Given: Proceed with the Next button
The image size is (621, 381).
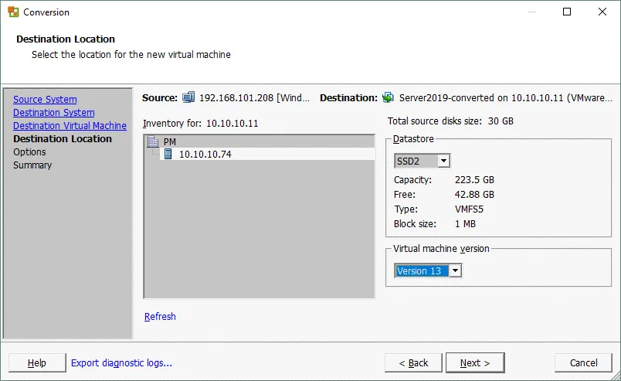Looking at the screenshot, I should click(475, 362).
